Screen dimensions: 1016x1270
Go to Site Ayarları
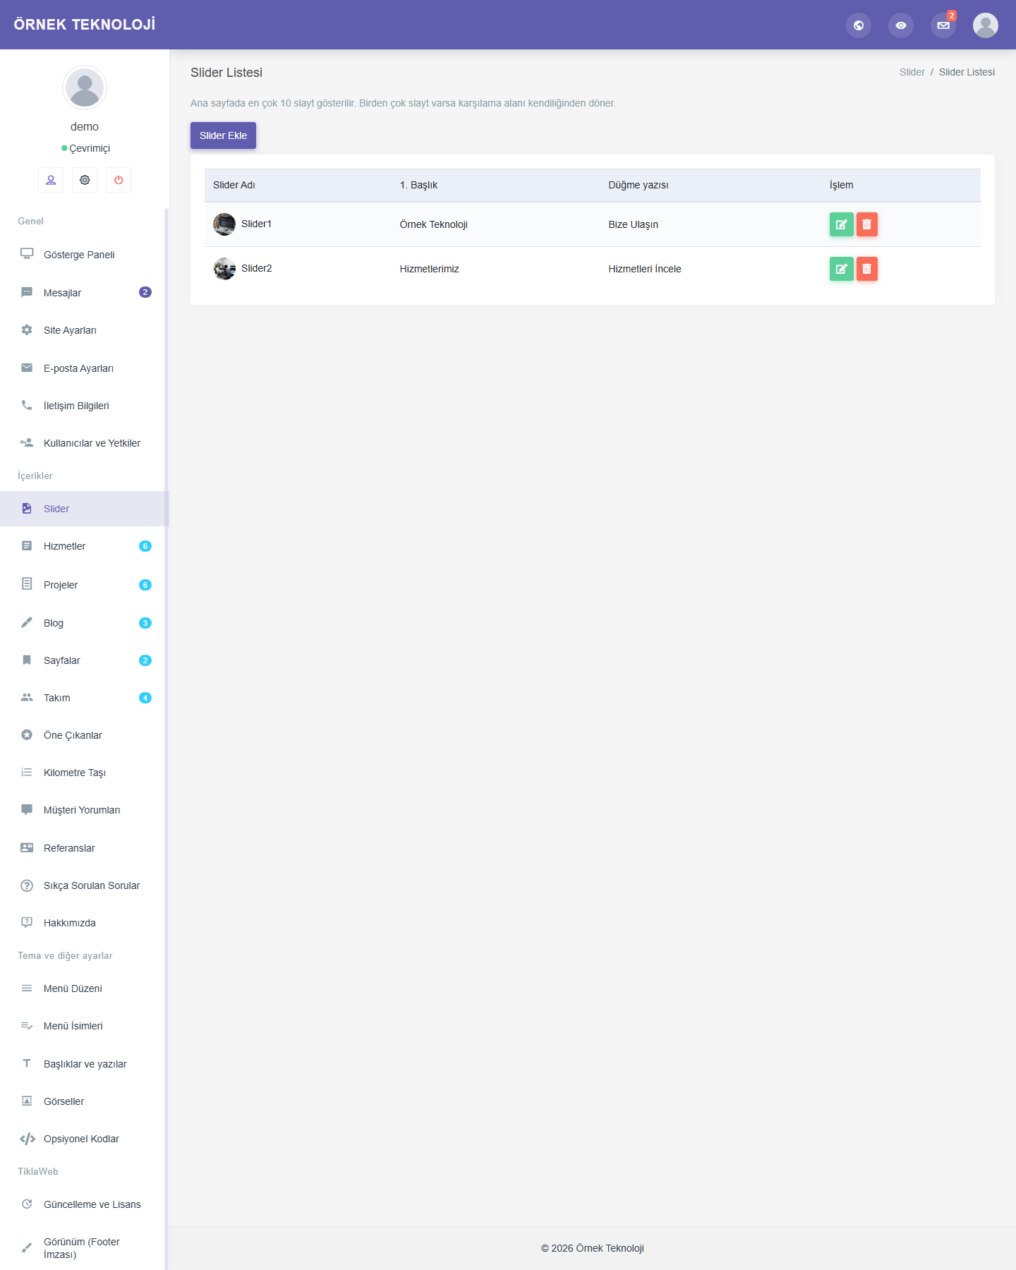83,330
